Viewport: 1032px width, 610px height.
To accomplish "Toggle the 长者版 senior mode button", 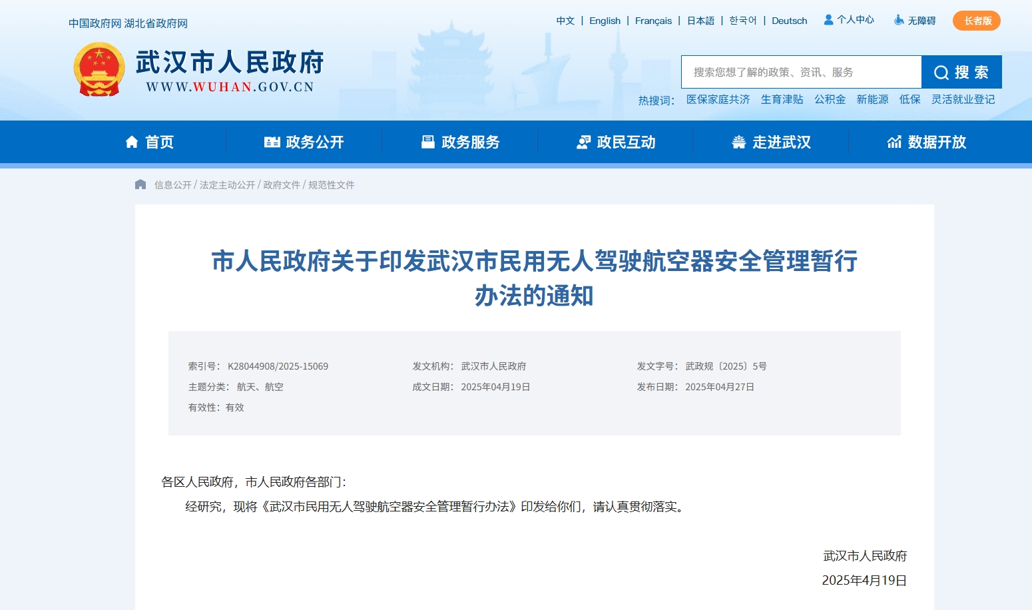I will coord(976,21).
